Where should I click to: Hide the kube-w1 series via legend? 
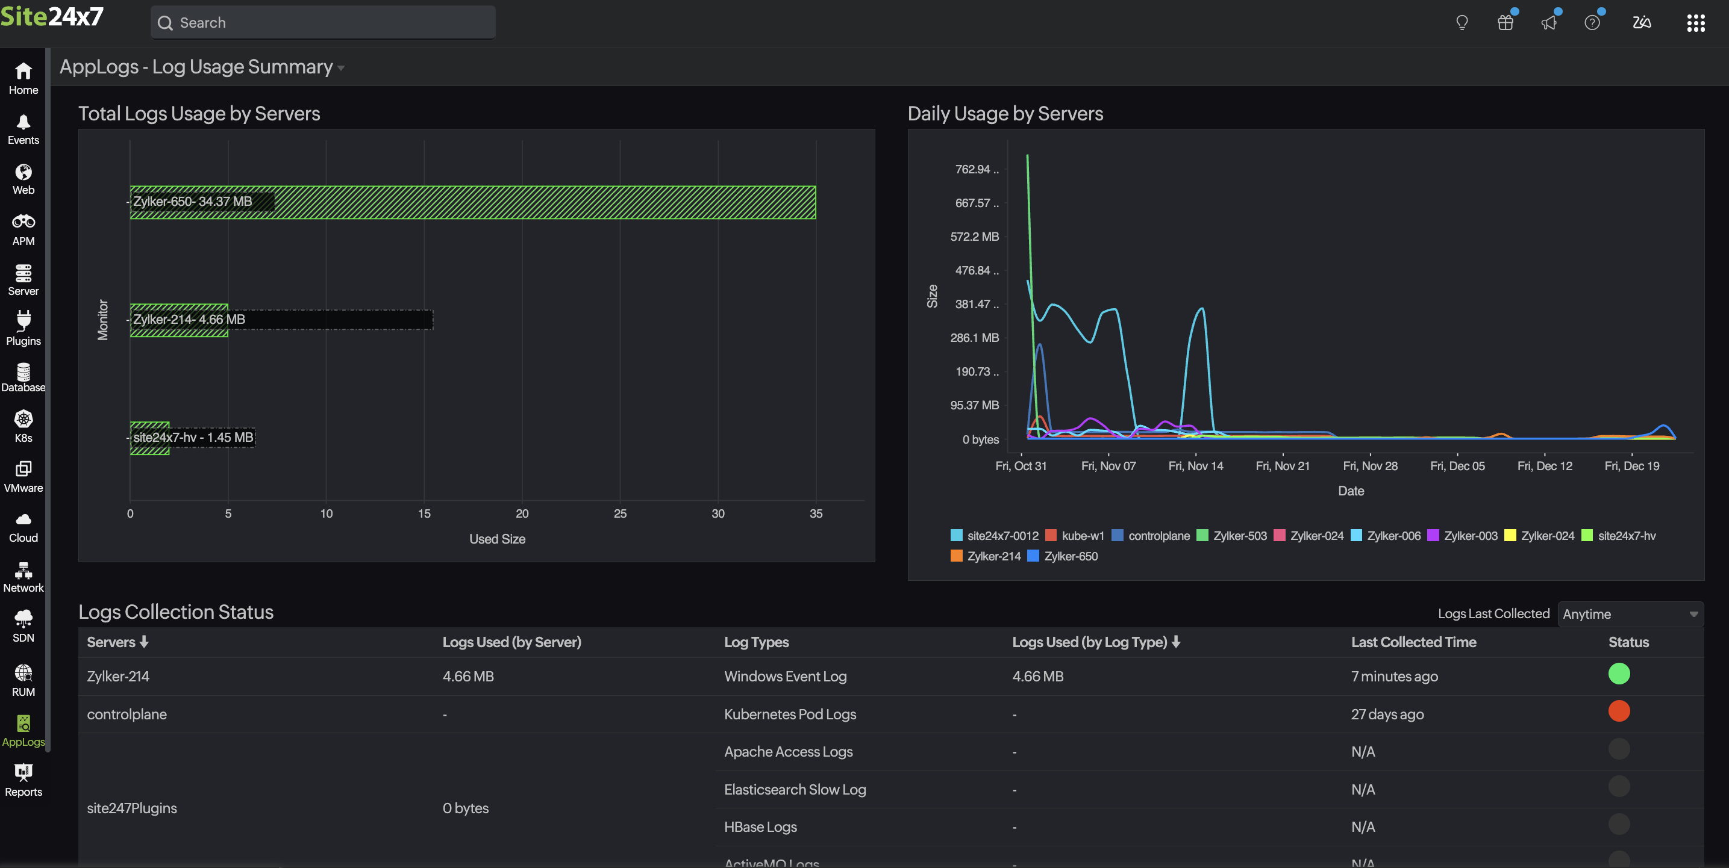click(x=1083, y=535)
